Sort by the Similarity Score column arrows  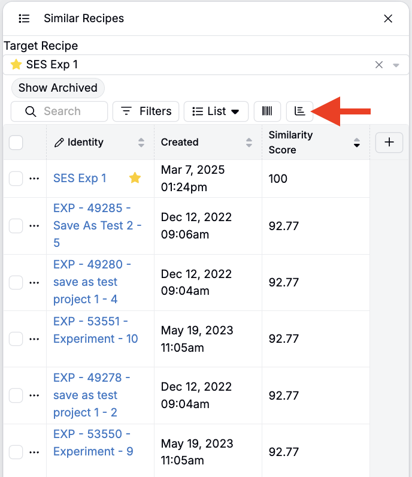[357, 143]
